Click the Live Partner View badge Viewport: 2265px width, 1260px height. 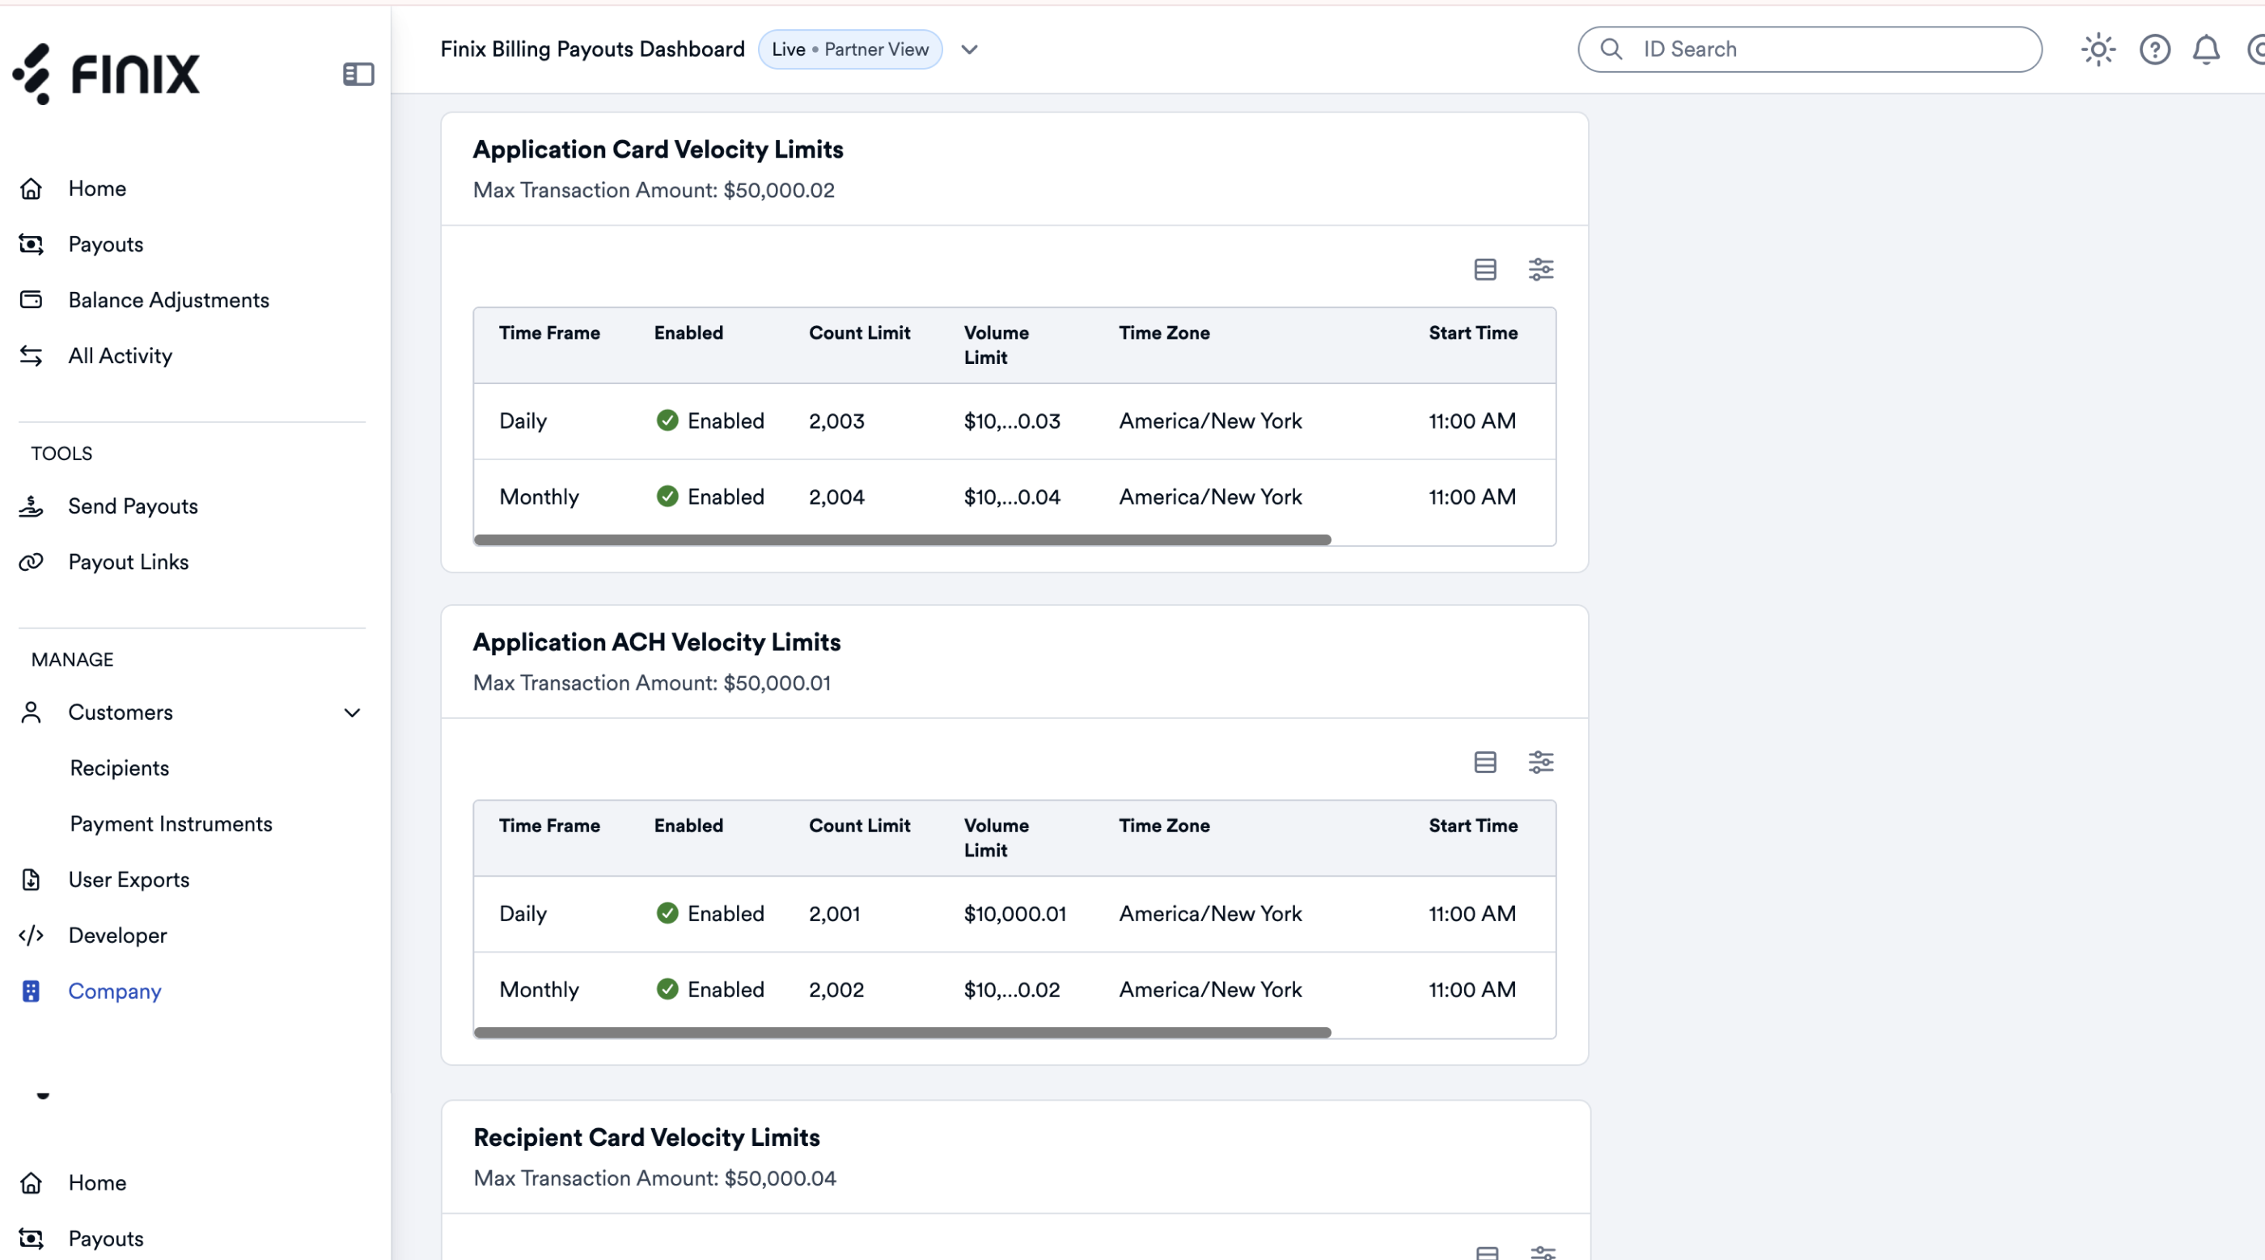point(849,49)
